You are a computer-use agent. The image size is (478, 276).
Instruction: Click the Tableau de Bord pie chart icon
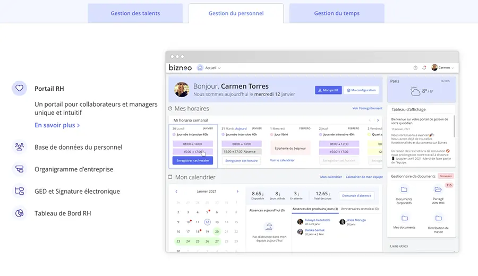[x=19, y=213]
